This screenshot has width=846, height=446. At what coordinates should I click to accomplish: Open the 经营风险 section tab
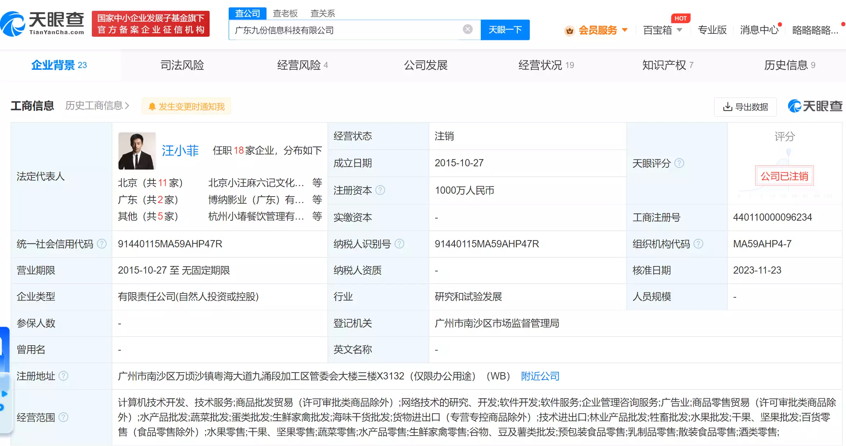coord(303,65)
